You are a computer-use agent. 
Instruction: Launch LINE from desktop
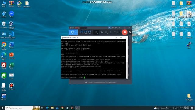click(4, 76)
